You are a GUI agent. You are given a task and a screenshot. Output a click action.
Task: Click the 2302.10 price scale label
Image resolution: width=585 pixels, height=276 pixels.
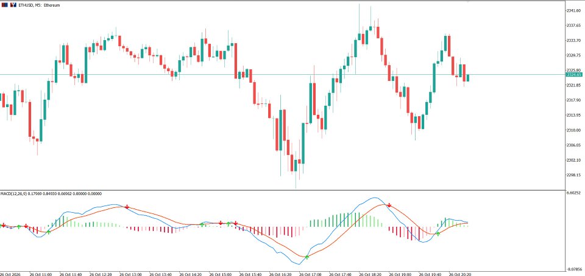click(573, 160)
